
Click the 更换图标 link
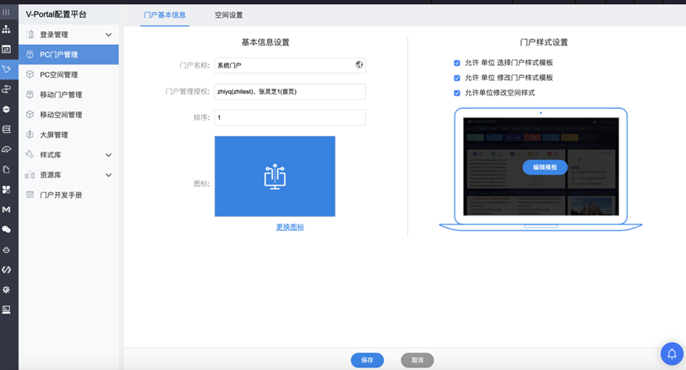[290, 227]
